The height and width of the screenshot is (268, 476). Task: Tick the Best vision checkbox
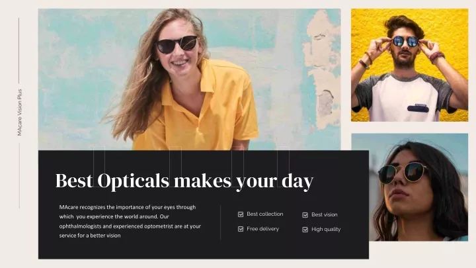(305, 215)
